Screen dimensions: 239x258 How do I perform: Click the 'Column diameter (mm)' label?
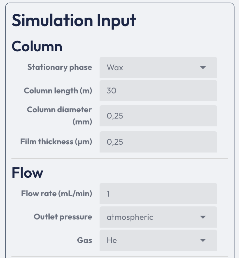click(59, 116)
